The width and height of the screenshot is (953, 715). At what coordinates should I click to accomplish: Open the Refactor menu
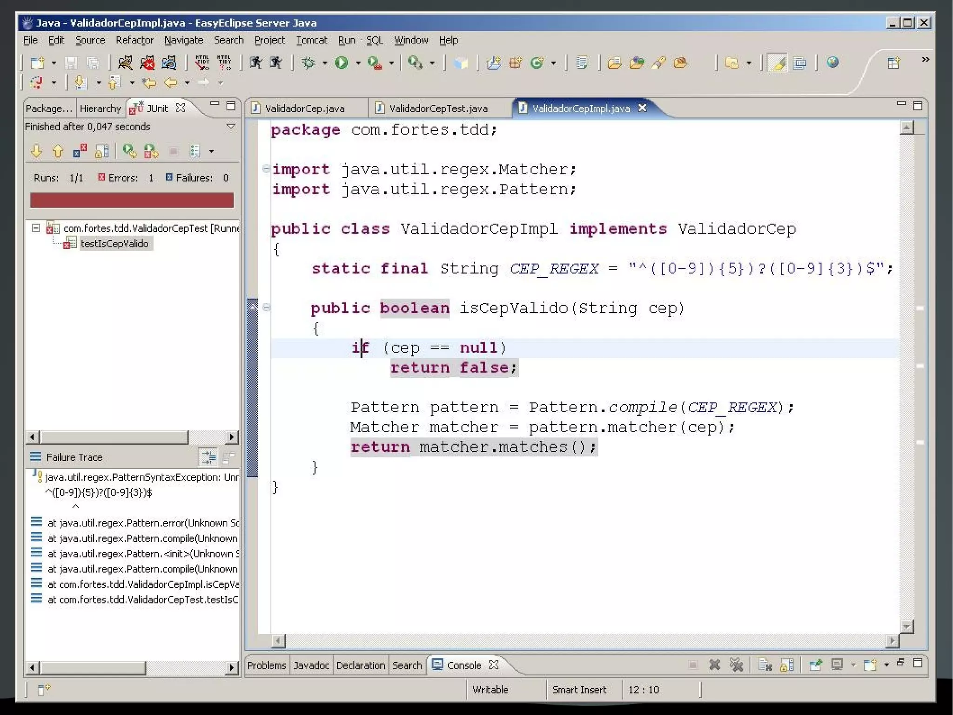click(x=134, y=40)
